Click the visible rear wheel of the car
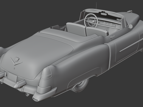Viewport: 143px width, 107px height. (80, 85)
